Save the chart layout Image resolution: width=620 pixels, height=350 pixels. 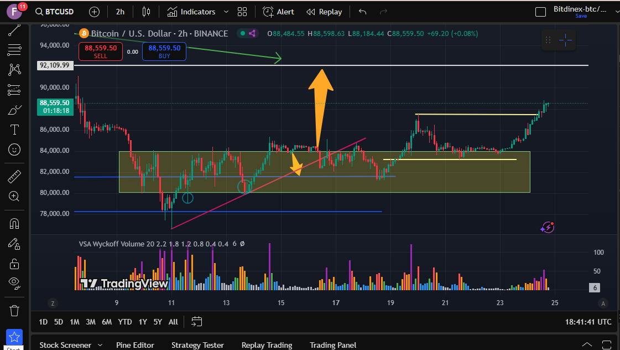(581, 16)
